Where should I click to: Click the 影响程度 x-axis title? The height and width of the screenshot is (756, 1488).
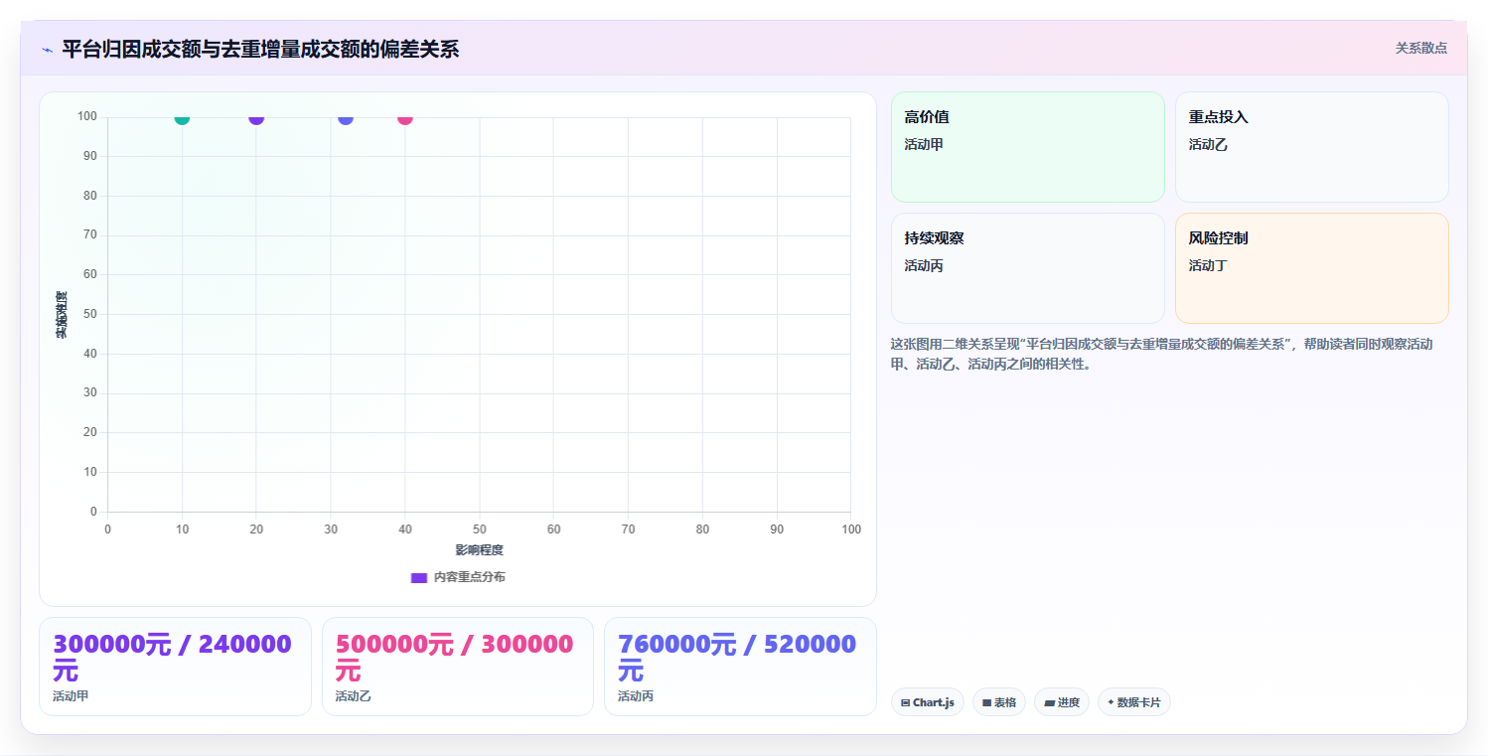point(480,550)
